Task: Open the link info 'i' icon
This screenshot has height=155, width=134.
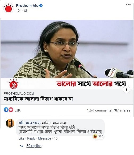Action: click(x=127, y=89)
